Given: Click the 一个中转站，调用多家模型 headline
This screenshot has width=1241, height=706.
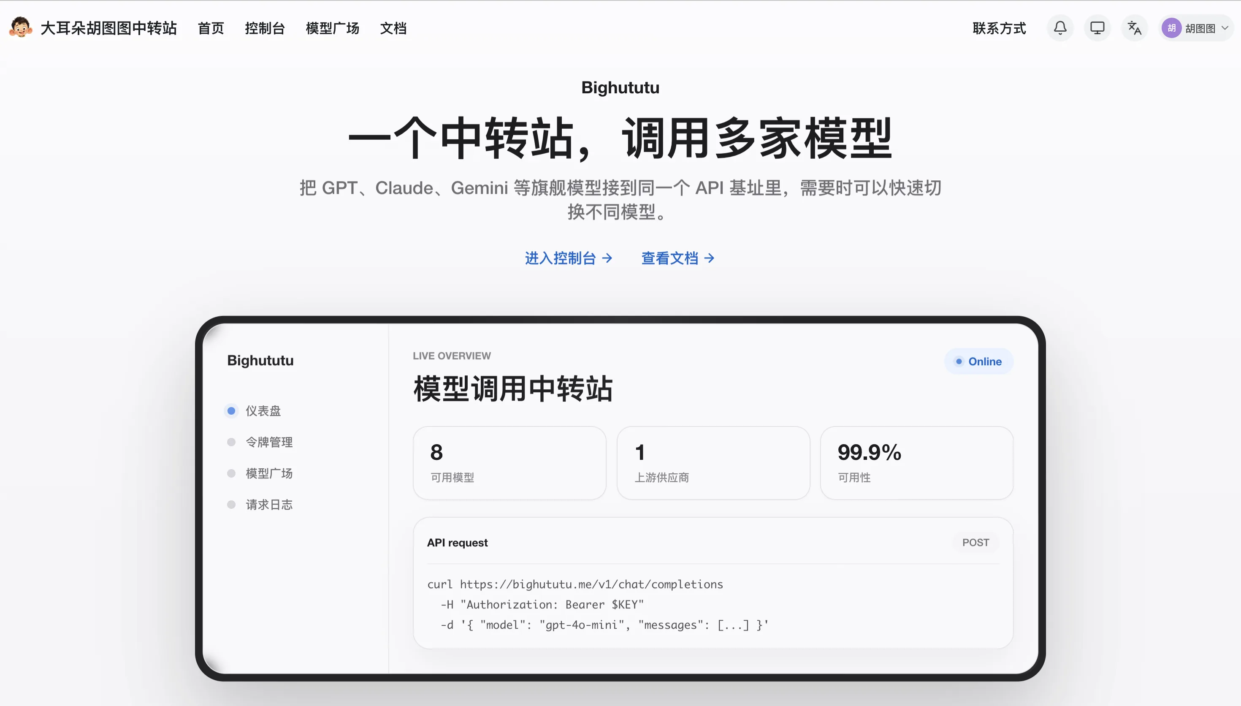Looking at the screenshot, I should (x=620, y=138).
